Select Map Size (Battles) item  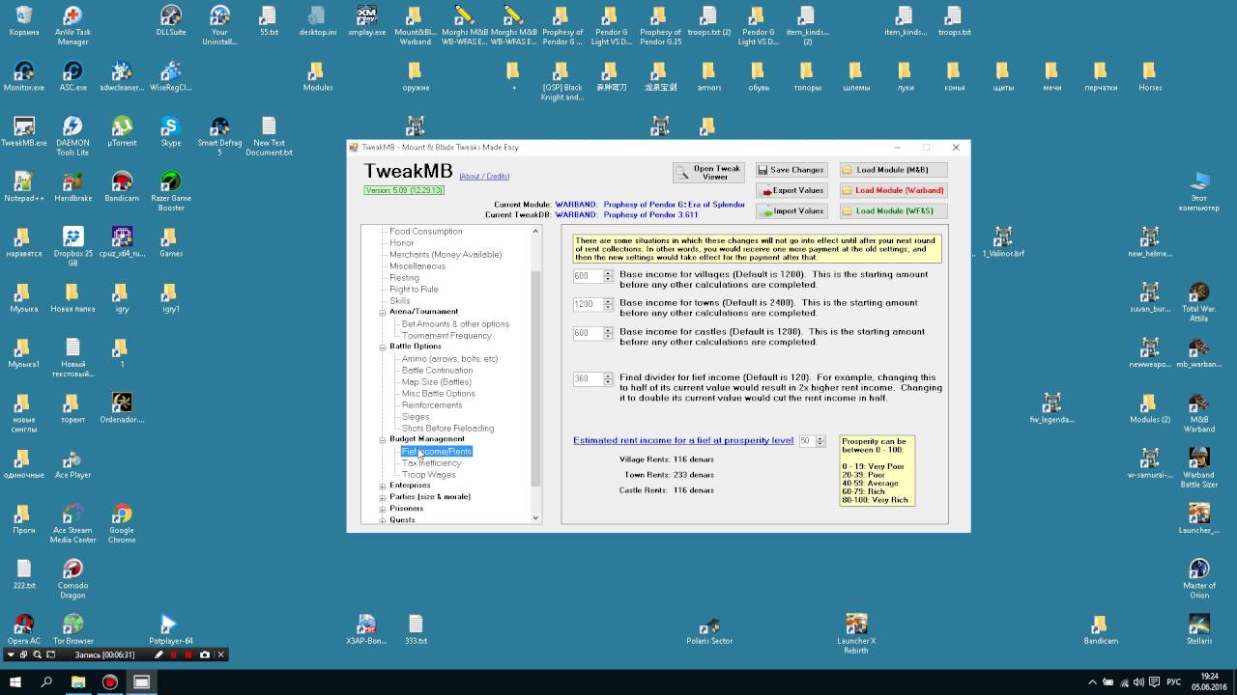(436, 382)
